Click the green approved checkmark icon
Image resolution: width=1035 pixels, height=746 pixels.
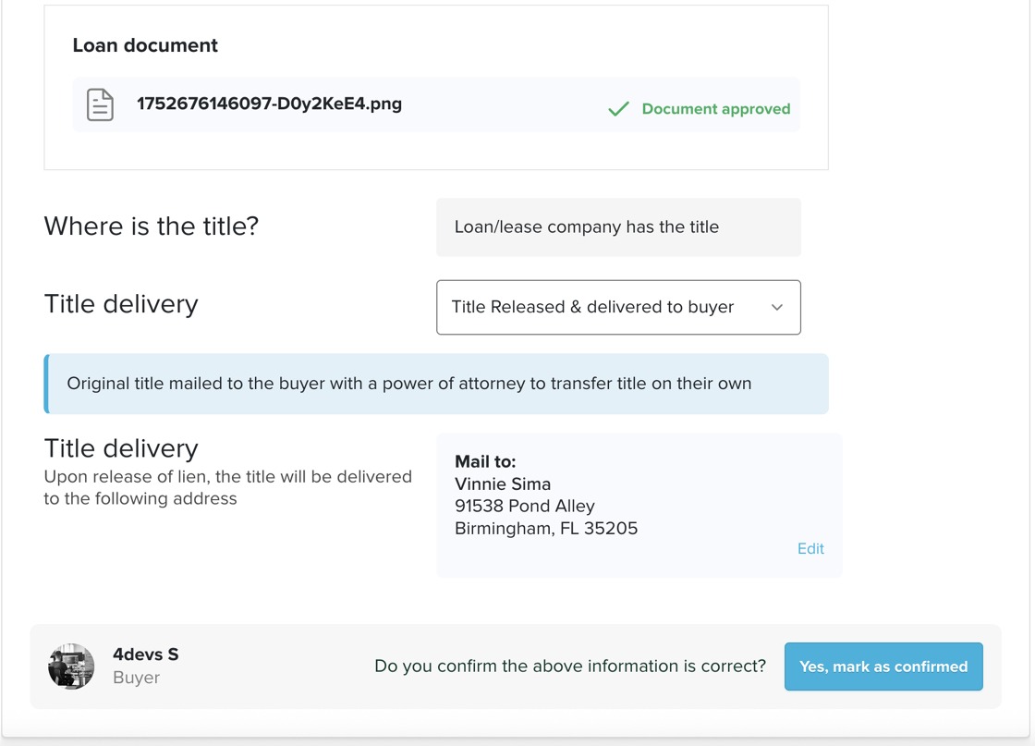coord(618,109)
